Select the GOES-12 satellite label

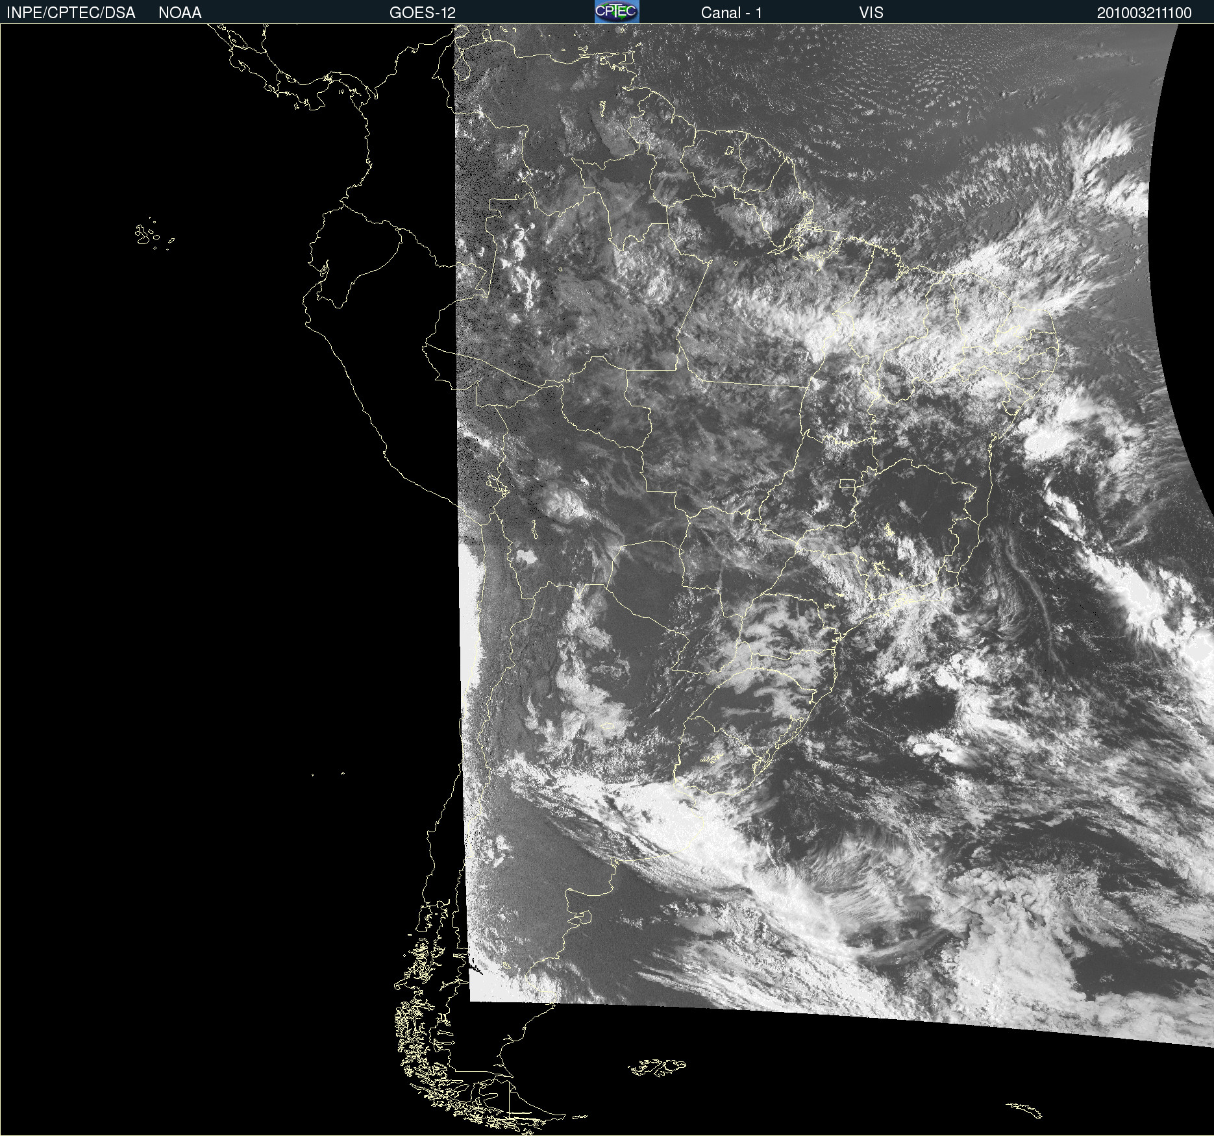click(x=423, y=13)
